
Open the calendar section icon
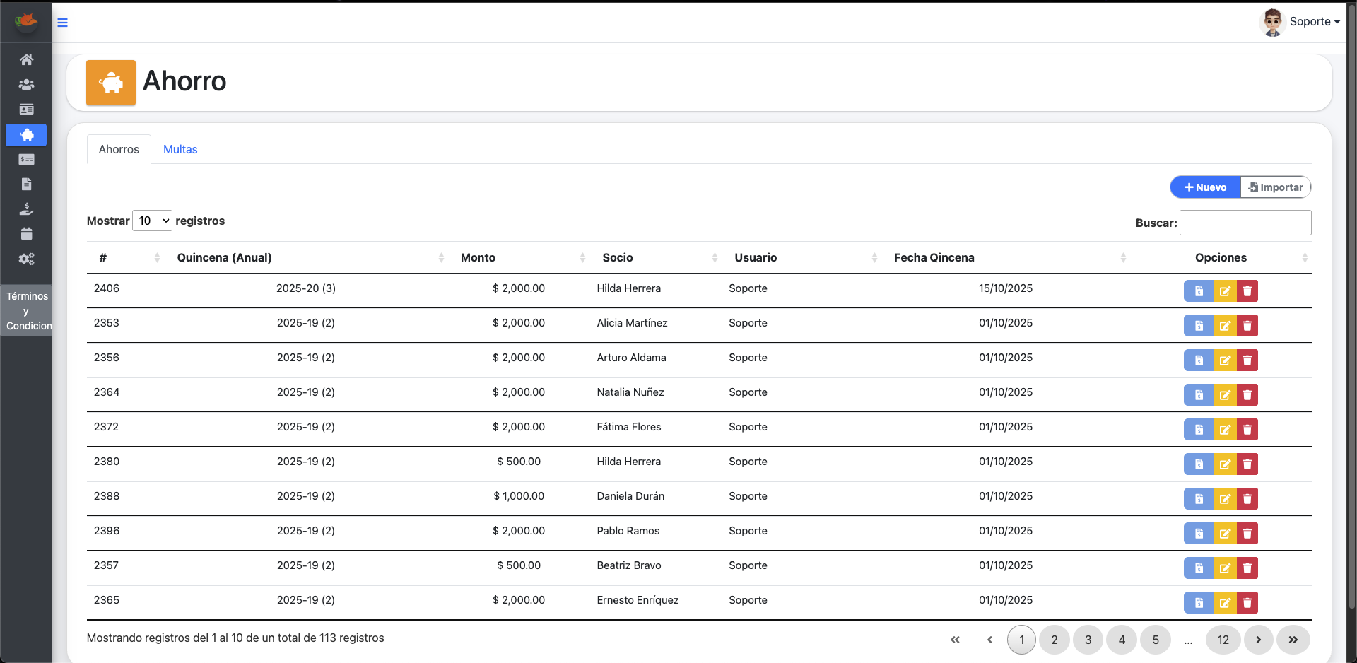pyautogui.click(x=26, y=233)
